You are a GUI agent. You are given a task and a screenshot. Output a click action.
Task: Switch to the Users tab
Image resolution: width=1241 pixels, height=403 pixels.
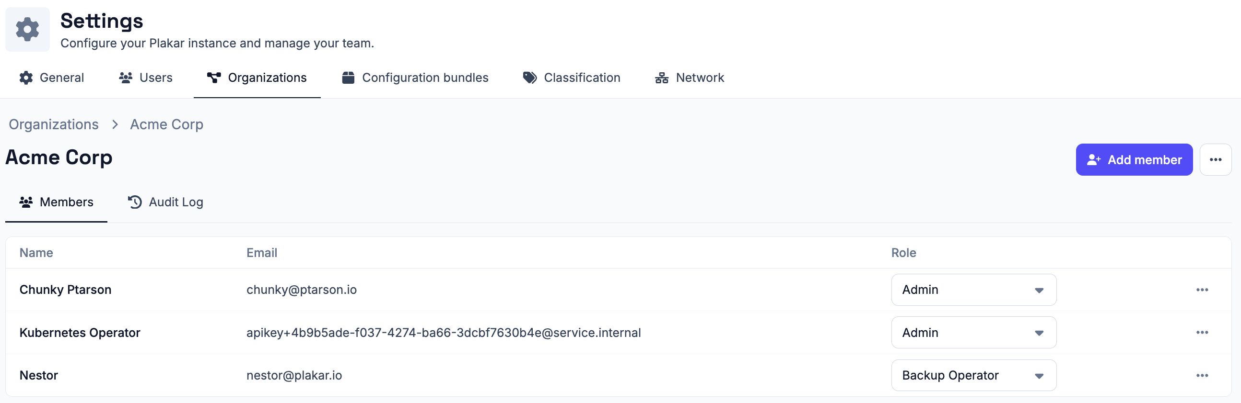[145, 78]
